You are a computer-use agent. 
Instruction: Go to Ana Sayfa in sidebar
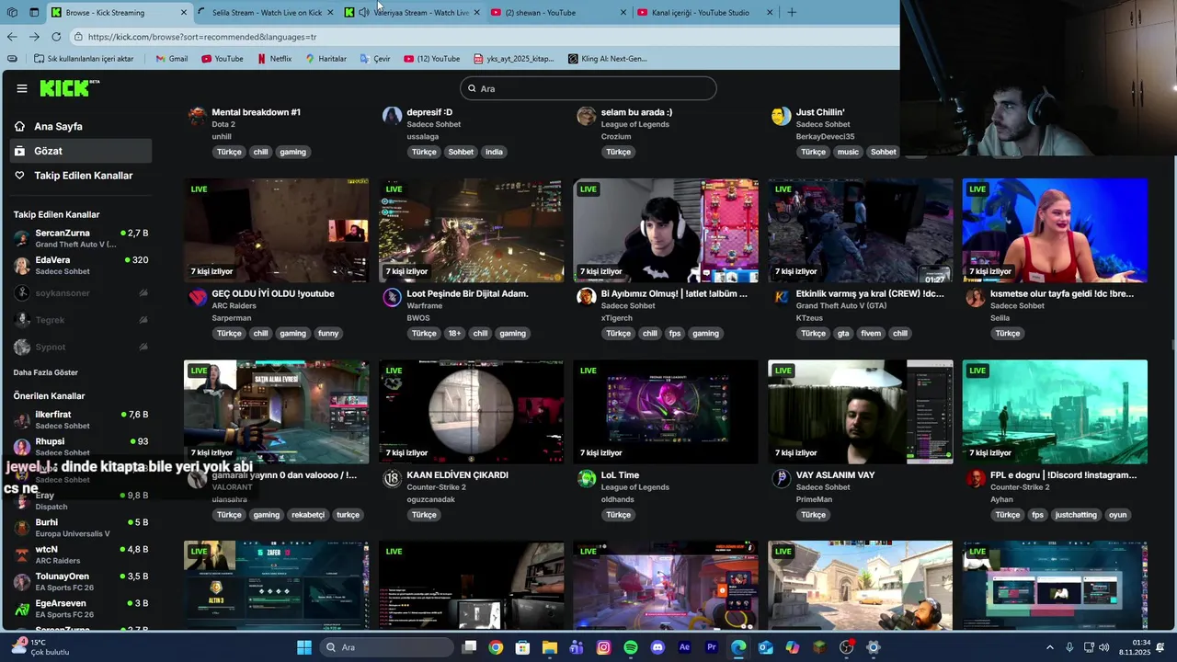point(58,127)
